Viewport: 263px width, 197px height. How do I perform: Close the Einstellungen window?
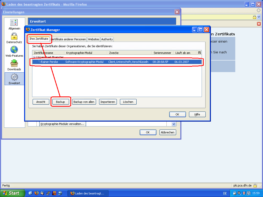[x=177, y=12]
